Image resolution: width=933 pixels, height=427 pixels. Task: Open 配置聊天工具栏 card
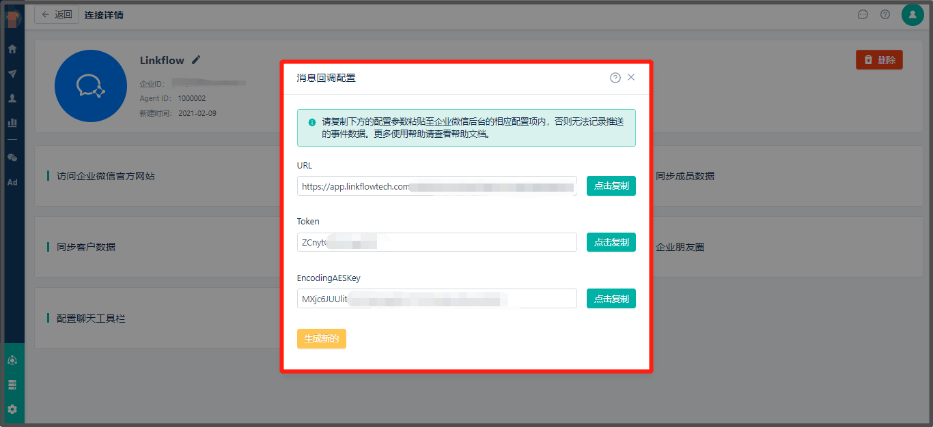[x=157, y=319]
